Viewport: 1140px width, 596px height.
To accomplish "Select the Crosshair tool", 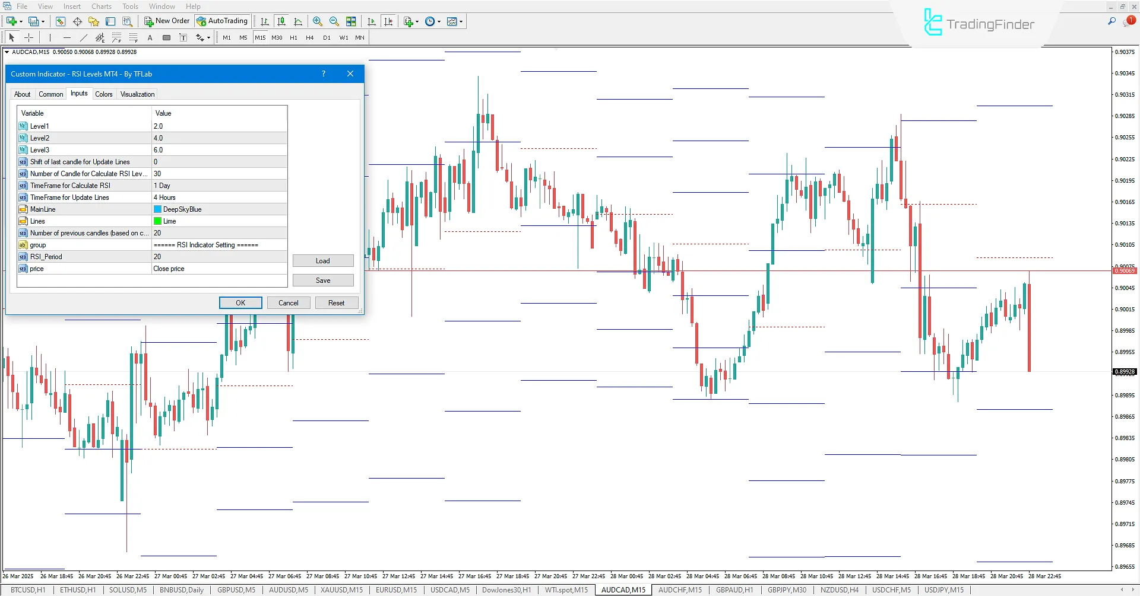I will coord(28,37).
